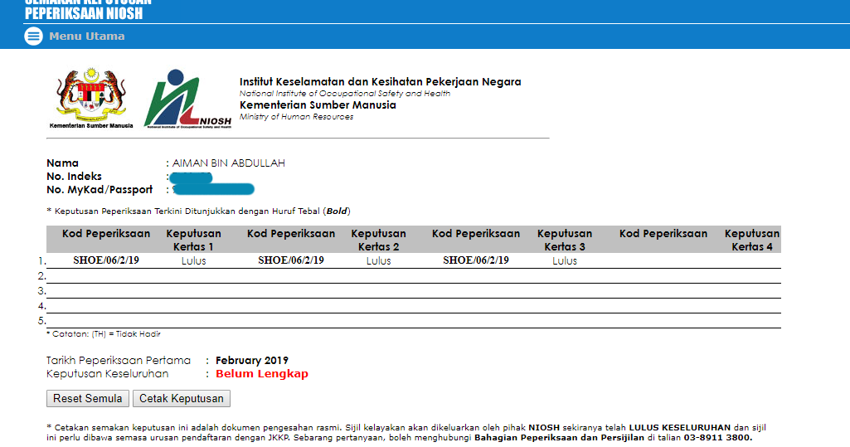The image size is (850, 447).
Task: Click the NIOSH logo image
Action: [x=188, y=99]
